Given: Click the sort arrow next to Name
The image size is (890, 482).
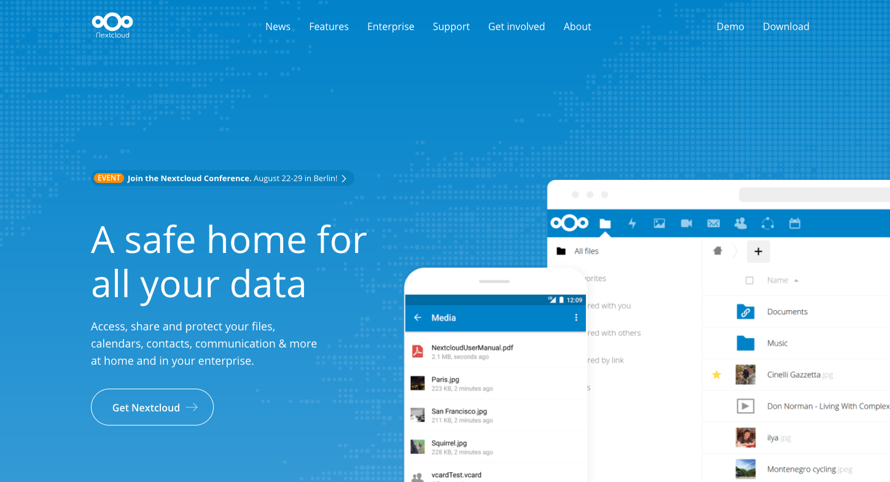Looking at the screenshot, I should point(796,281).
